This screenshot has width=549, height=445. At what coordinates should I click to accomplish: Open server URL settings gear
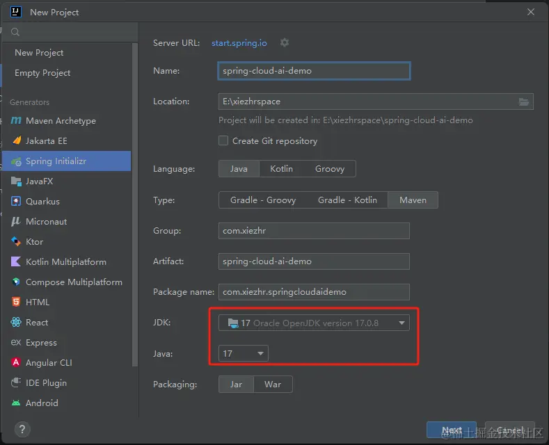(285, 42)
